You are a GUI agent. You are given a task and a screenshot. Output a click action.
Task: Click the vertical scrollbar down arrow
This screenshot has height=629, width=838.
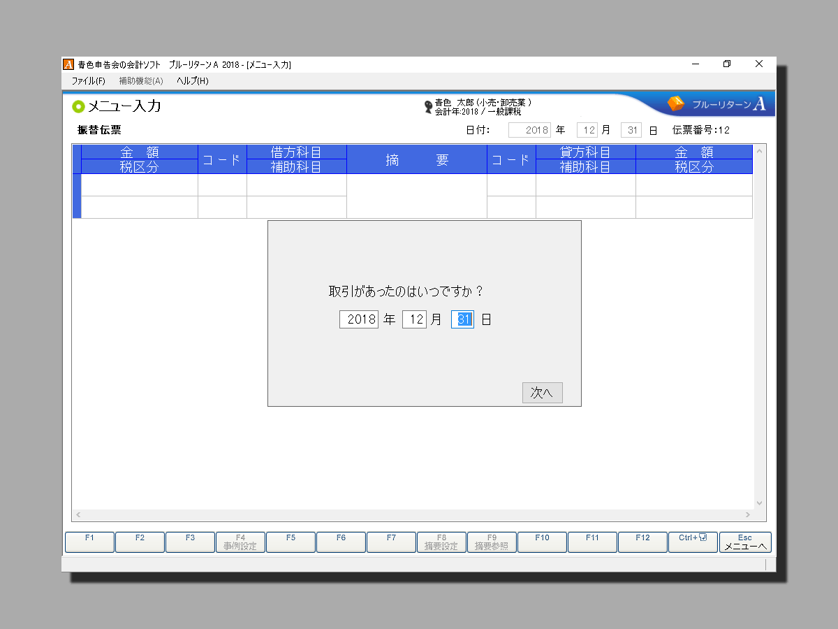tap(760, 503)
